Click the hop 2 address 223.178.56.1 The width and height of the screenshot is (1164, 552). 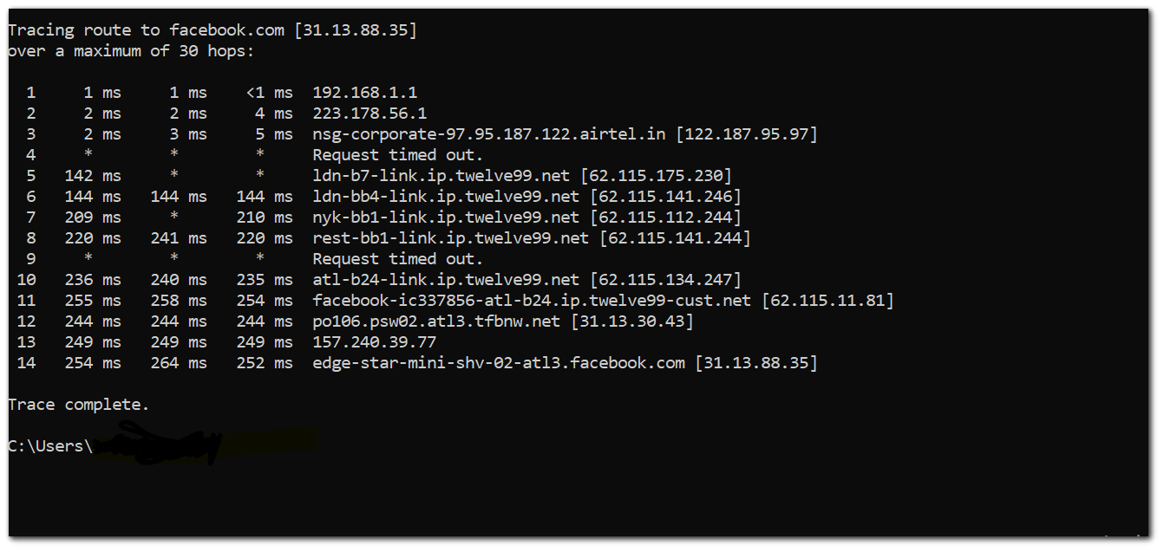(x=369, y=114)
